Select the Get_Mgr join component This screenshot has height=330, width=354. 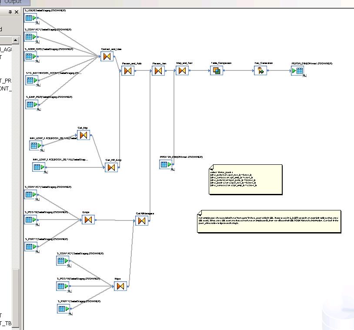(83, 135)
